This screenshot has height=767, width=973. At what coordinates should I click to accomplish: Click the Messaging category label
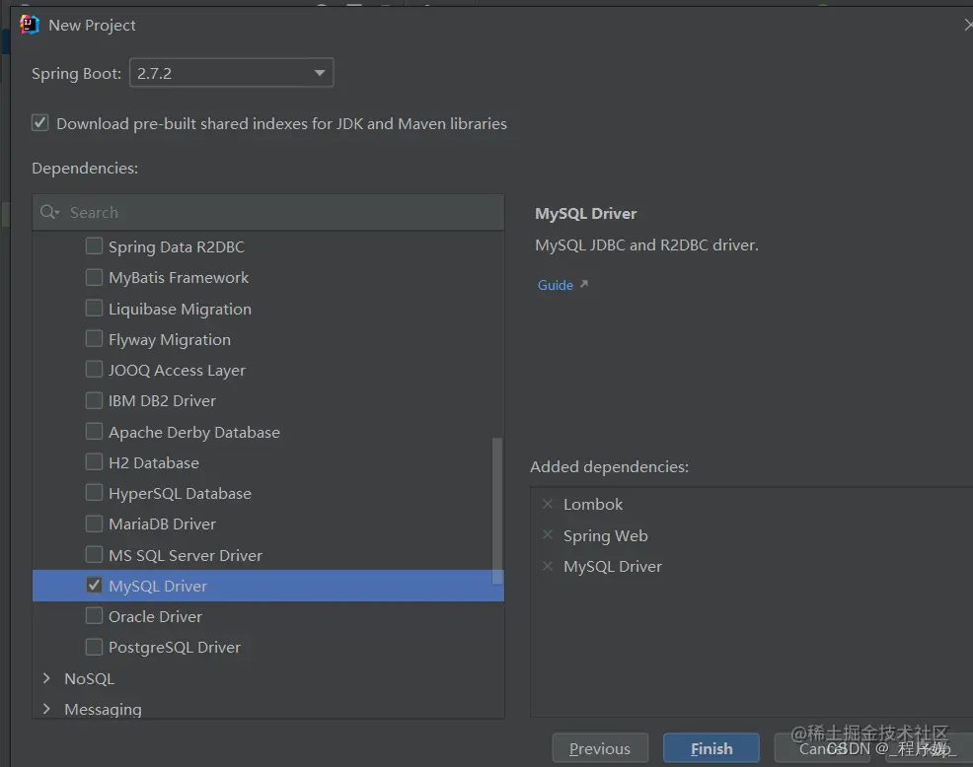pyautogui.click(x=103, y=710)
